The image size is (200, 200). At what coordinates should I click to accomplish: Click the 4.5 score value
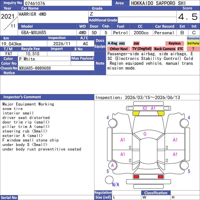[x=188, y=17]
